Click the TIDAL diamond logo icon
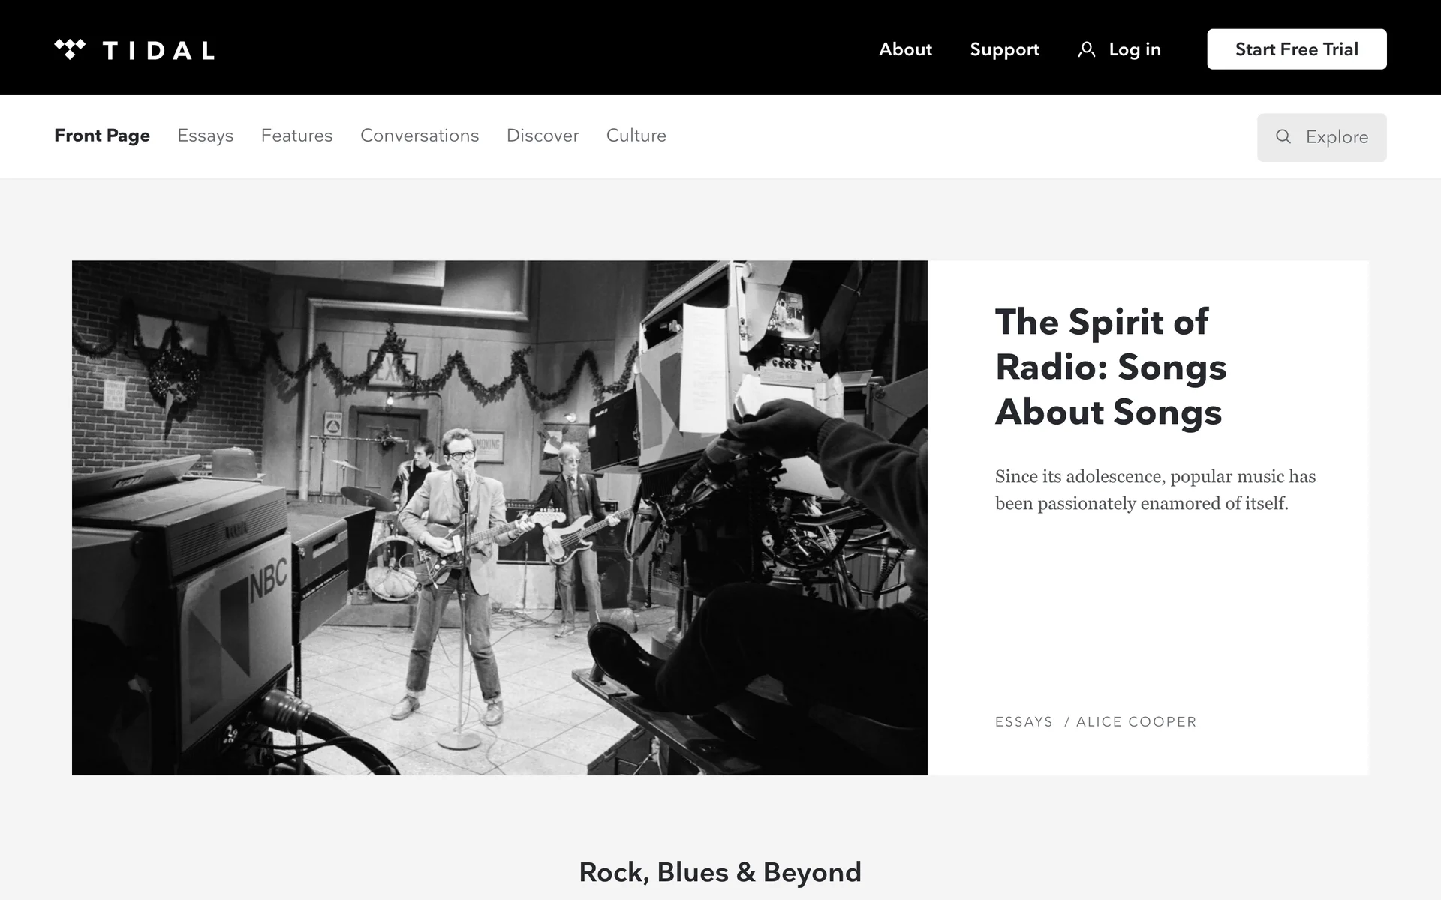This screenshot has height=900, width=1441. 70,49
